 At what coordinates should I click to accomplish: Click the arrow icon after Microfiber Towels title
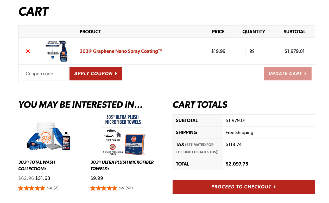click(109, 169)
